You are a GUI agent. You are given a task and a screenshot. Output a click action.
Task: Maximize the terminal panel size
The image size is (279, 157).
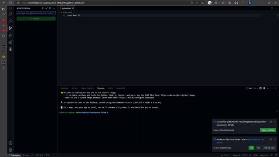click(272, 88)
